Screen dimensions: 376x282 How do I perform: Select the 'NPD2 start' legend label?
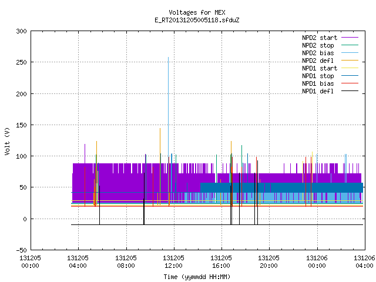click(x=320, y=38)
